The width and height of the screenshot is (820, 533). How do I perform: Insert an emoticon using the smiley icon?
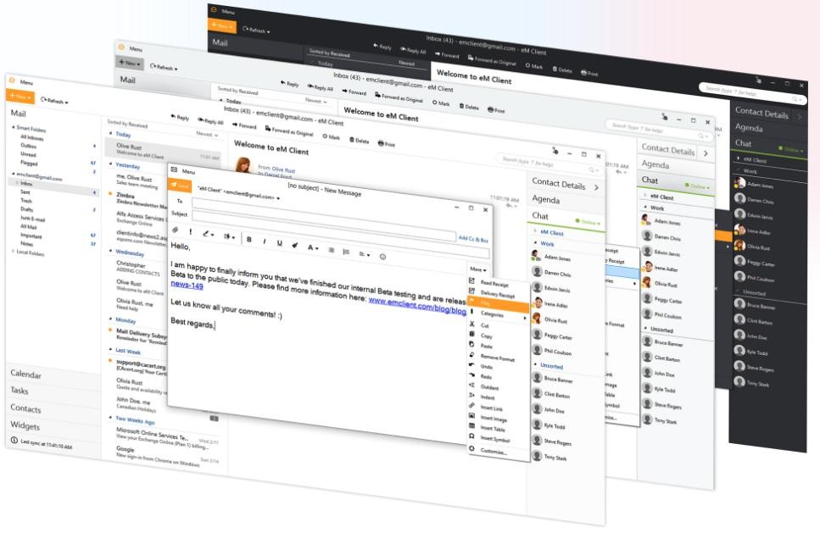click(382, 257)
